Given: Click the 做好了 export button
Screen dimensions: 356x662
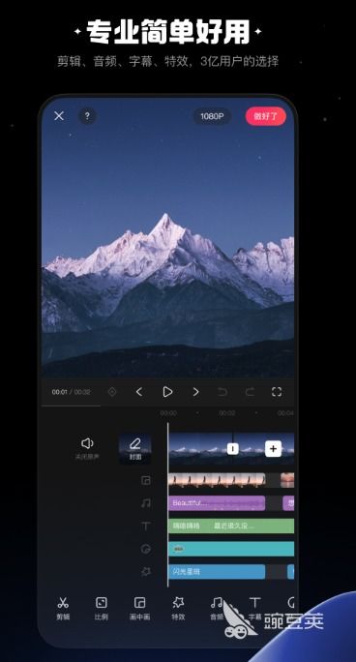Looking at the screenshot, I should pos(266,116).
